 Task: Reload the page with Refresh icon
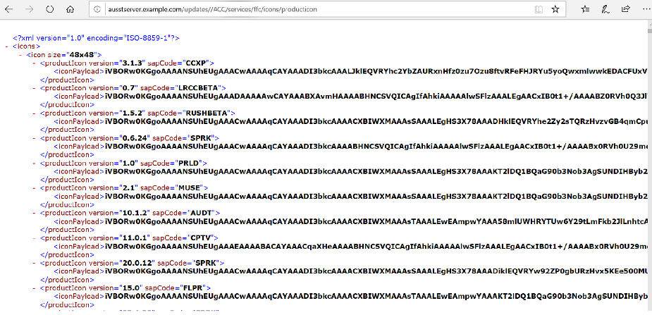click(50, 9)
